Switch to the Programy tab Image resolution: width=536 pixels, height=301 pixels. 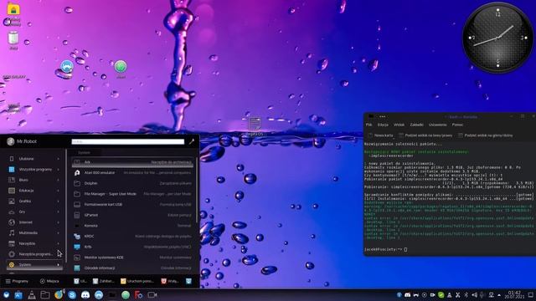click(x=17, y=281)
